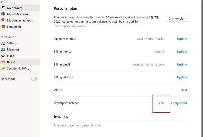203x137 pixels.
Task: Update the Billing interval
Action: 182,52
